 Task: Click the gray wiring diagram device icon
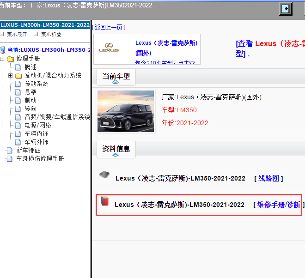tap(104, 175)
